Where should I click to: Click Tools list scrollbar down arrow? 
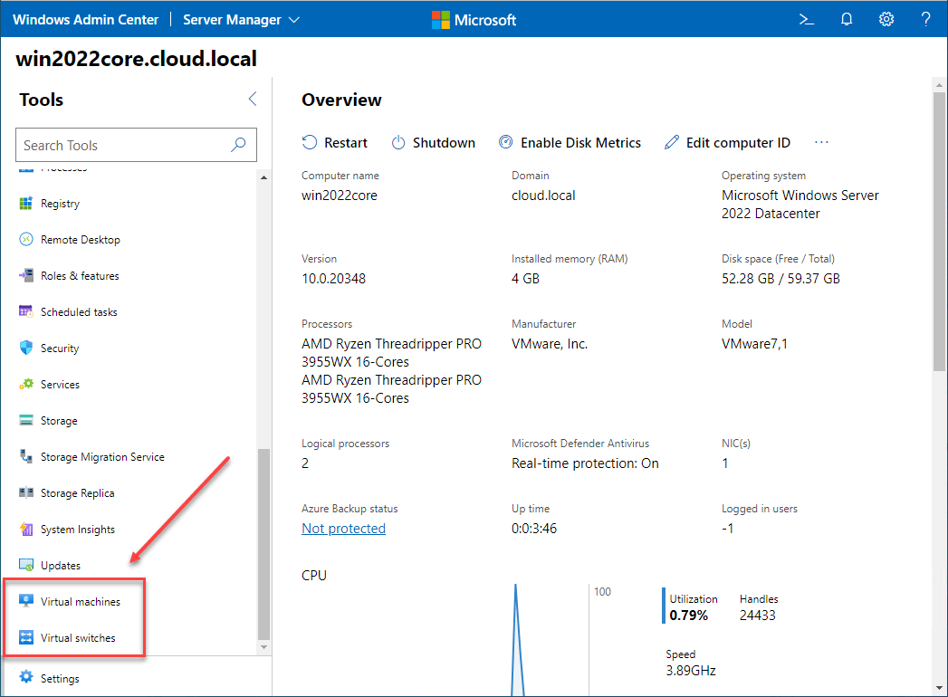pos(263,647)
